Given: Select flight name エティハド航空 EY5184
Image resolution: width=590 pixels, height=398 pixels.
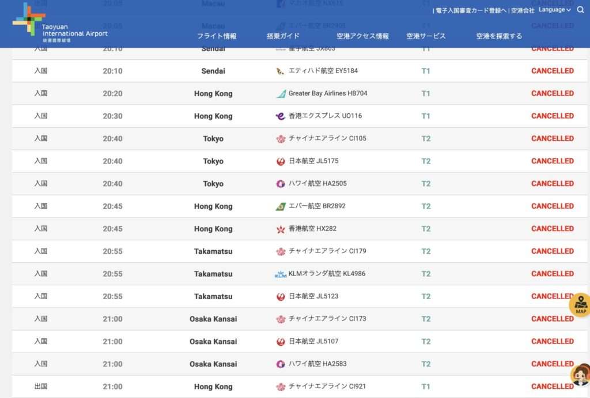Looking at the screenshot, I should click(323, 71).
